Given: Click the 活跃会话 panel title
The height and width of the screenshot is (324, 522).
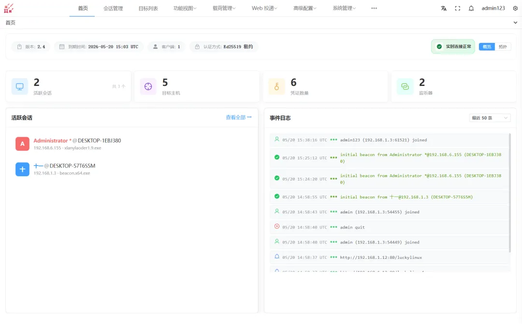Looking at the screenshot, I should pyautogui.click(x=22, y=118).
